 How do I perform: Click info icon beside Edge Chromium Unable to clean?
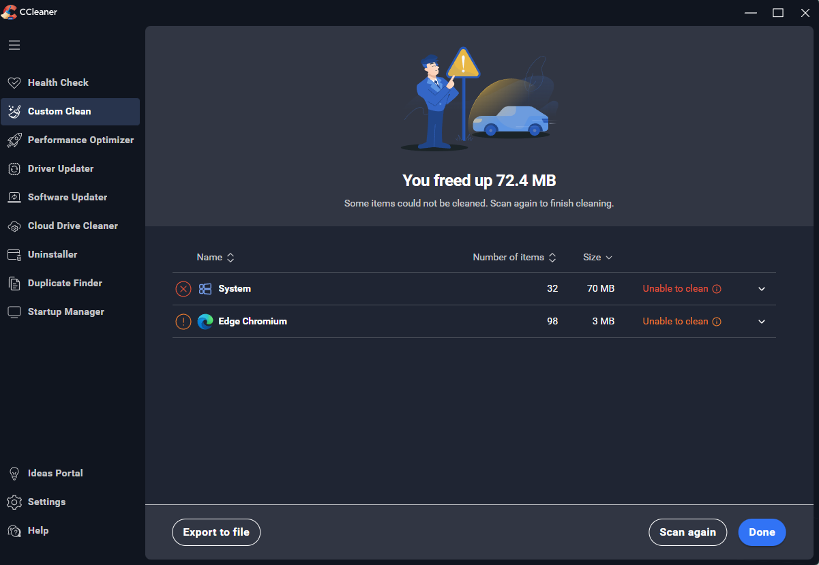click(717, 322)
